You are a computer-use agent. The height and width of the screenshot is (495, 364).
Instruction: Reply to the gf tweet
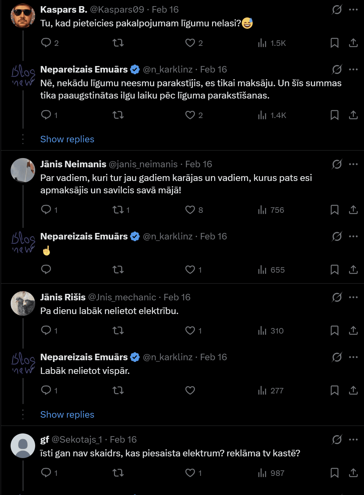pyautogui.click(x=46, y=473)
